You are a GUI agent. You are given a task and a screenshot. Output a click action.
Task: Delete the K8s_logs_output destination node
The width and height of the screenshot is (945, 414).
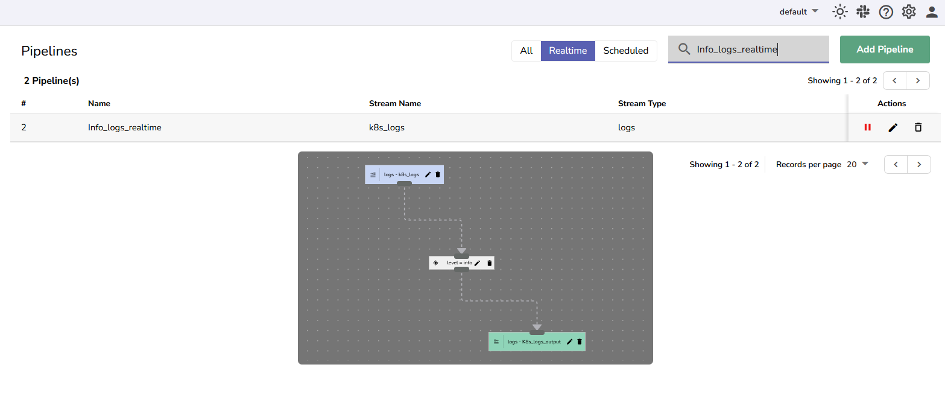tap(580, 342)
